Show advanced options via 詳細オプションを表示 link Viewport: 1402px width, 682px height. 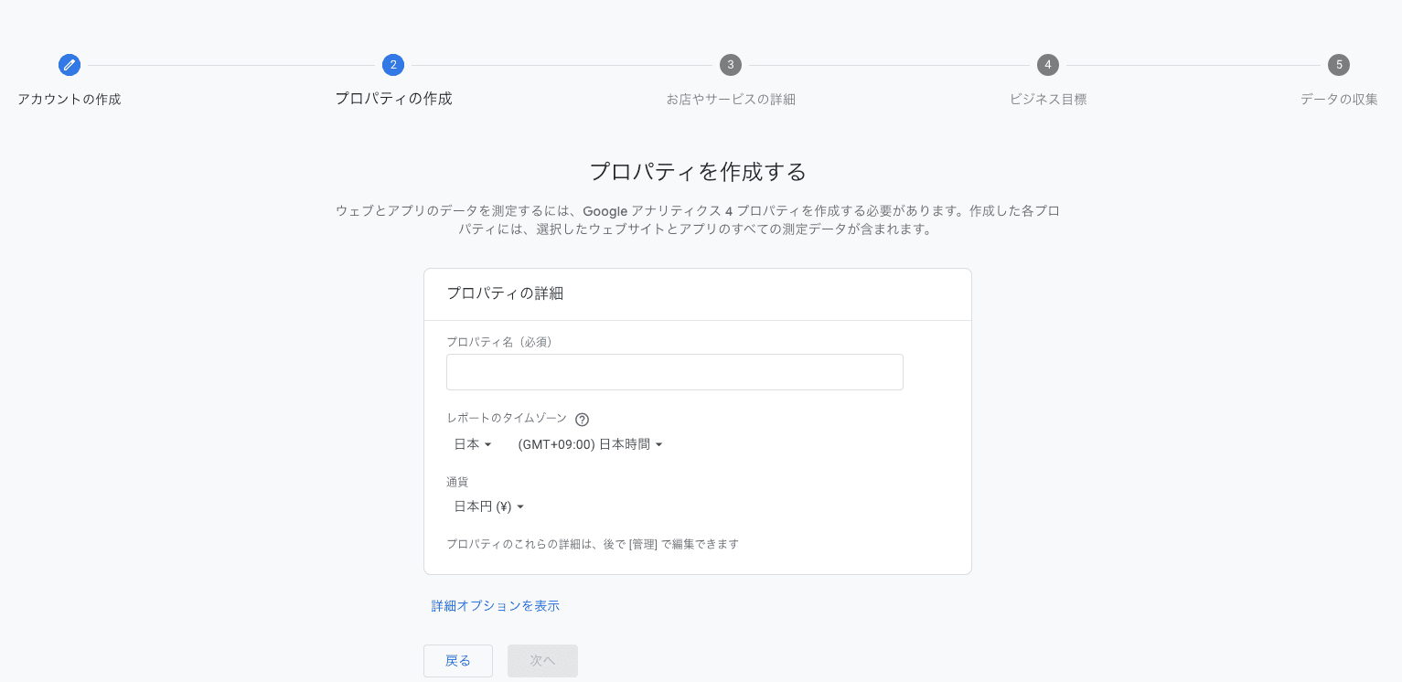click(495, 605)
